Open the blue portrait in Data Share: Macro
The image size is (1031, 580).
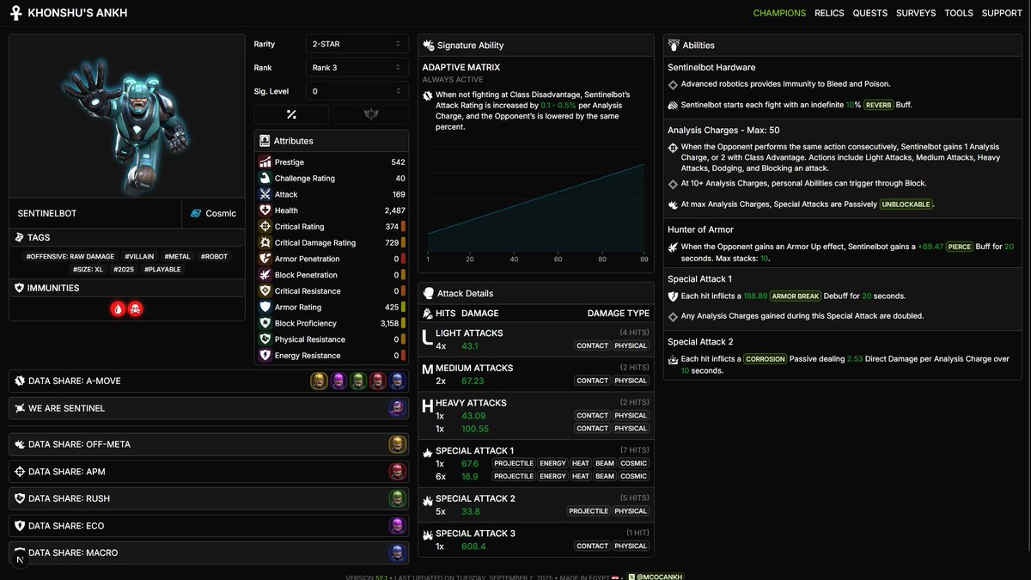tap(397, 553)
